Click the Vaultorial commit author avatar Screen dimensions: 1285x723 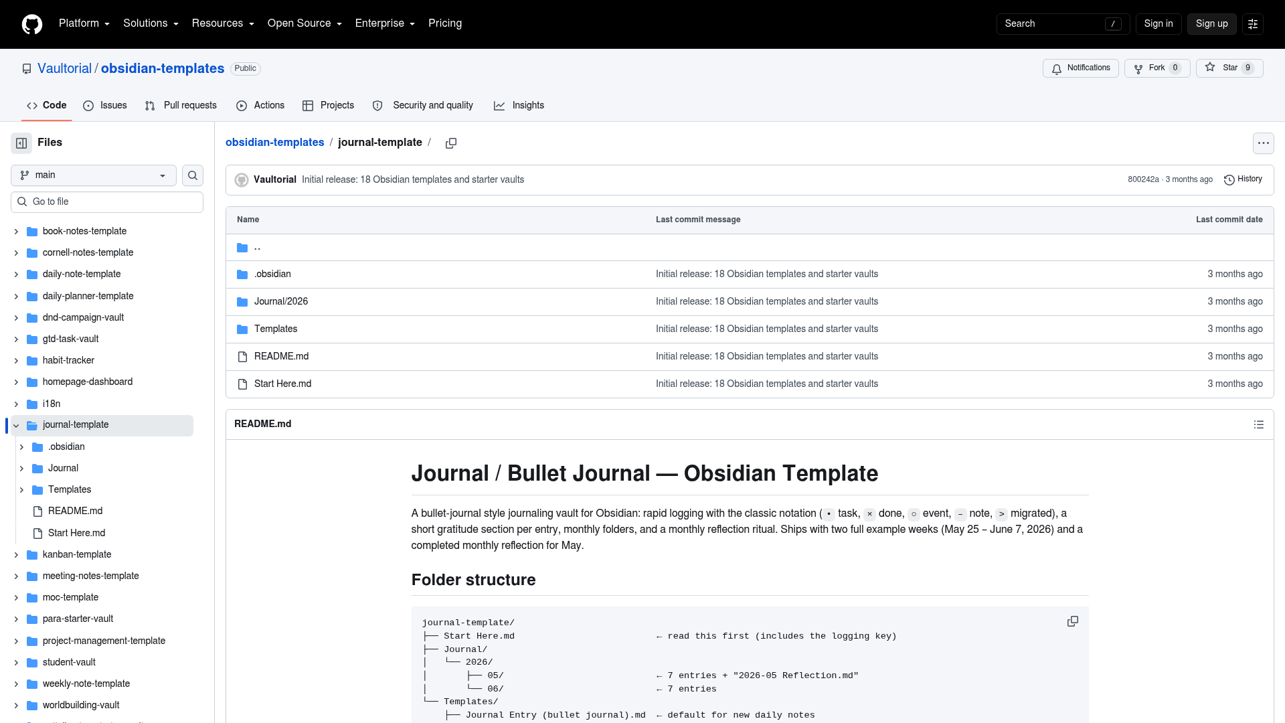[x=242, y=180]
